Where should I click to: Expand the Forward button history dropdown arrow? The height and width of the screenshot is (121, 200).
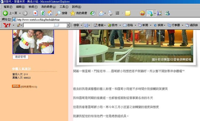tap(30, 13)
